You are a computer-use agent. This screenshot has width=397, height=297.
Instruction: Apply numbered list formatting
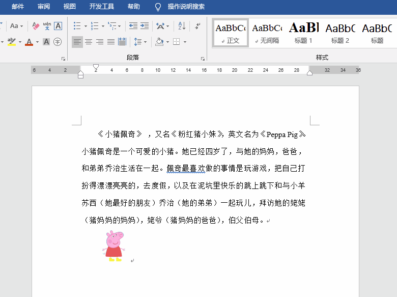(x=95, y=26)
